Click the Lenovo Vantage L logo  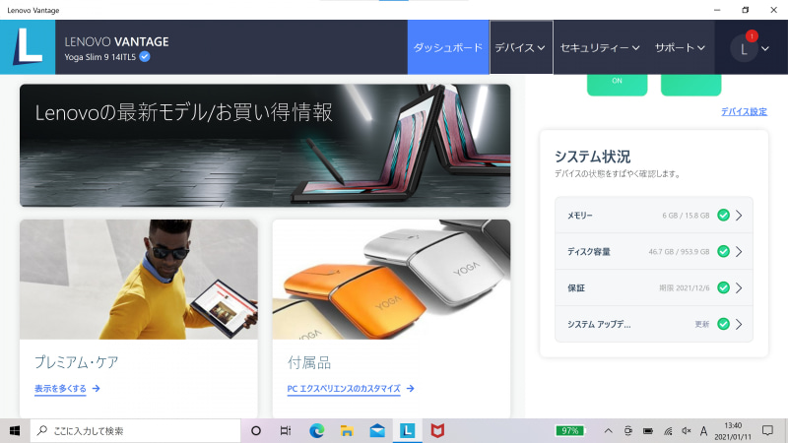[x=28, y=46]
